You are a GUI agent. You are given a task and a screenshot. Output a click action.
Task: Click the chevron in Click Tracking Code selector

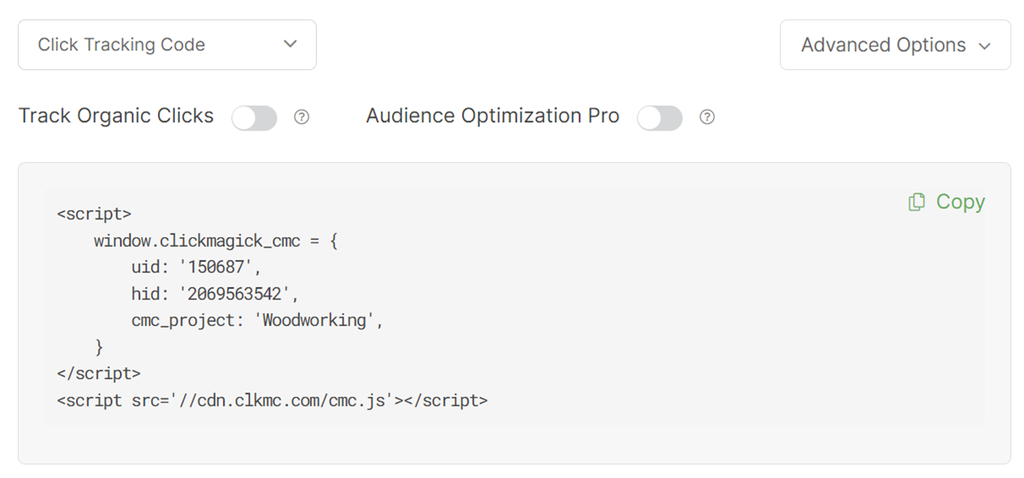coord(290,44)
